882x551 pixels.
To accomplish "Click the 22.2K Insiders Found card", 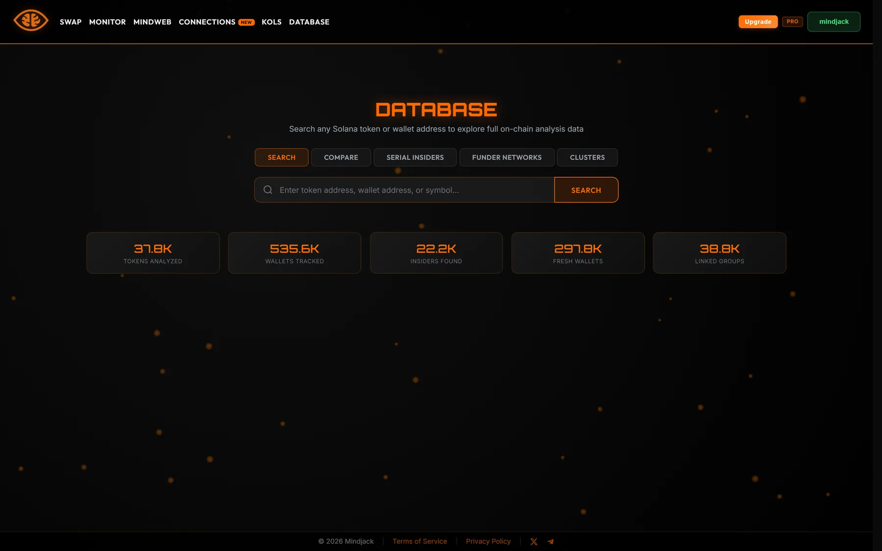I will coord(436,253).
